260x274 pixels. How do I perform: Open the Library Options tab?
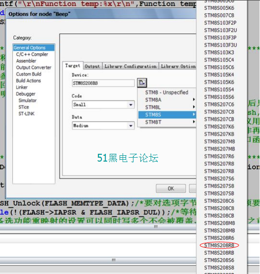point(178,66)
